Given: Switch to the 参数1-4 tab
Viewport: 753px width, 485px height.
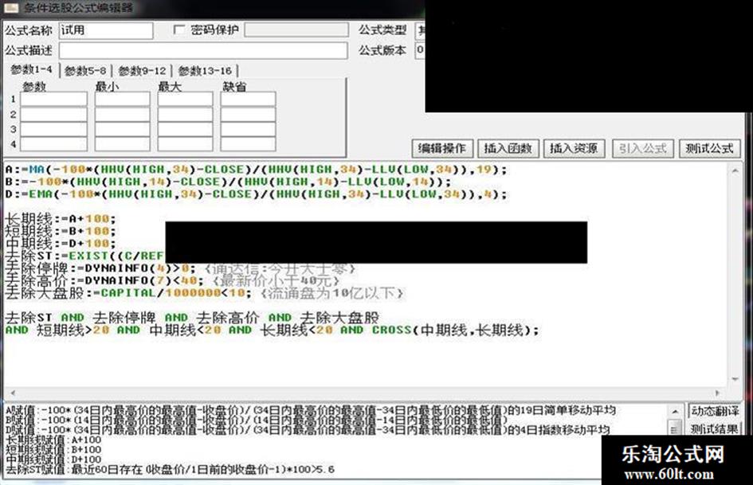Looking at the screenshot, I should coord(32,69).
